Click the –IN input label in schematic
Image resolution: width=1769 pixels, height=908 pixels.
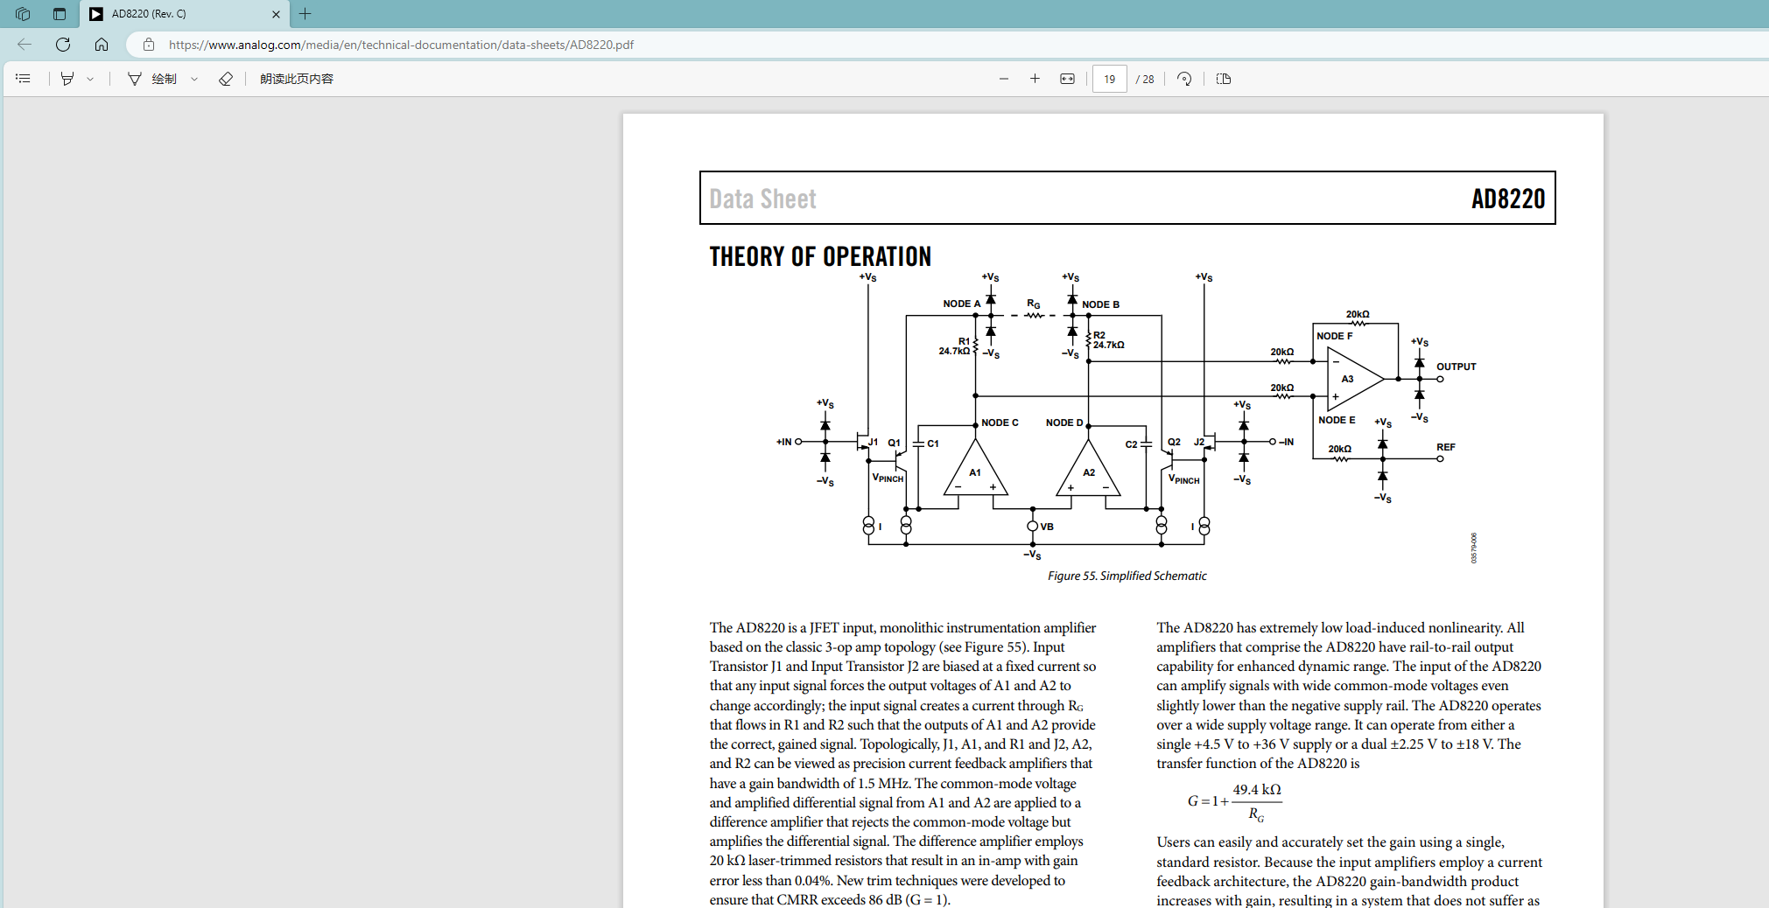pos(1286,442)
